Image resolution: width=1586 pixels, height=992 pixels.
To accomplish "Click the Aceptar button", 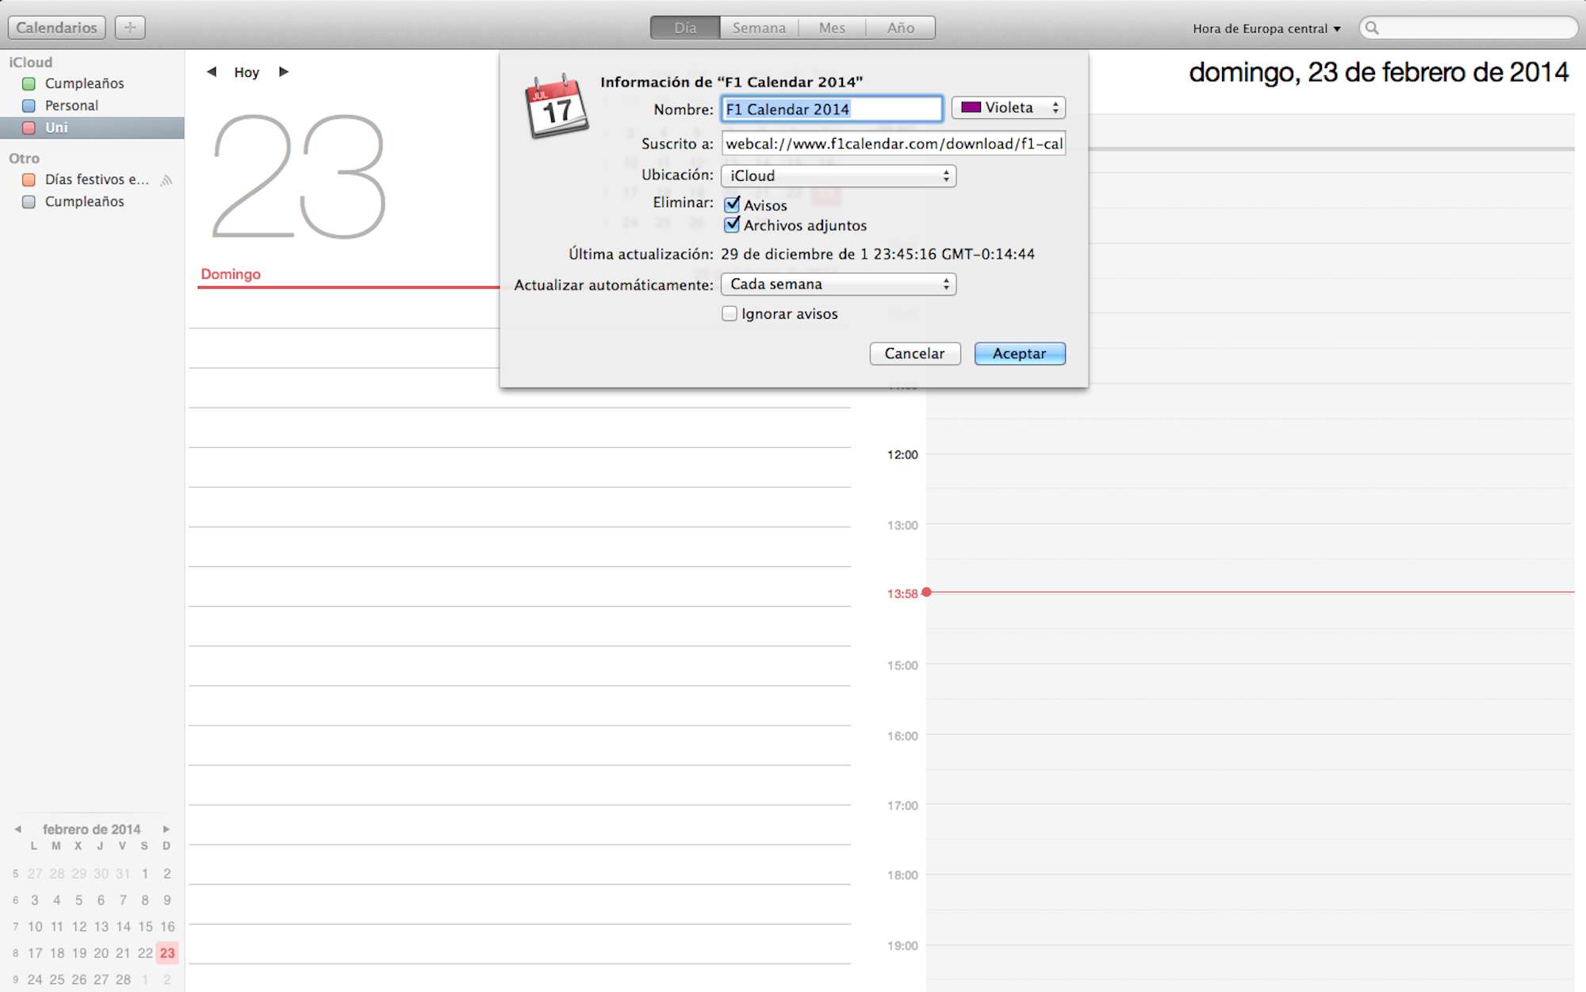I will (1019, 354).
